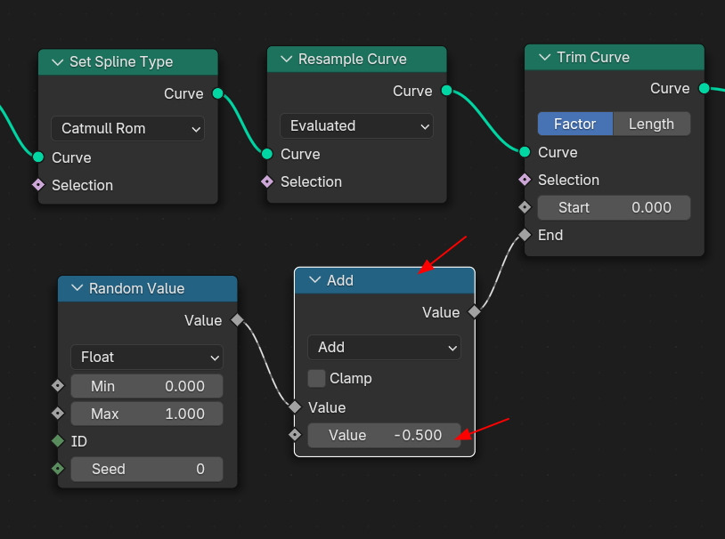Screen dimensions: 725x539
Task: Click the Selection label in Set Spline Type
Action: pyautogui.click(x=82, y=185)
